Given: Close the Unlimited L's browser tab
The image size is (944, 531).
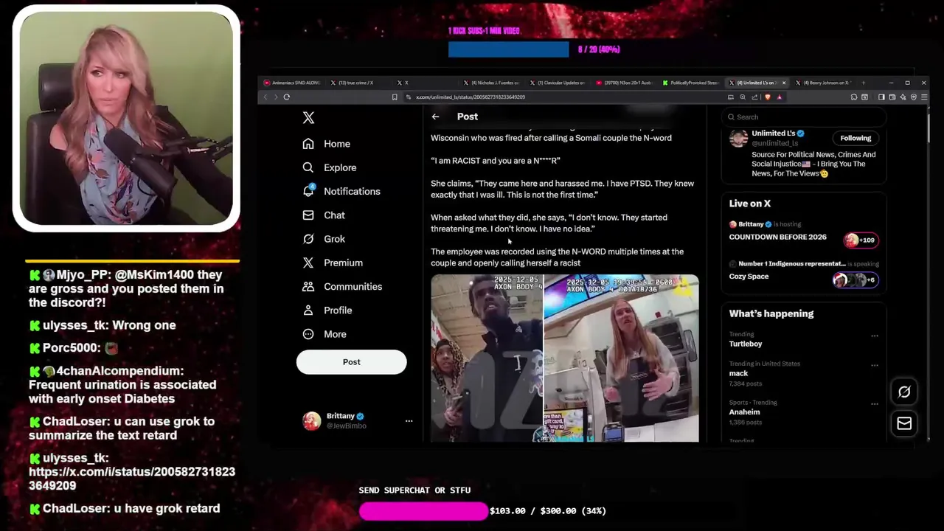Looking at the screenshot, I should [783, 83].
